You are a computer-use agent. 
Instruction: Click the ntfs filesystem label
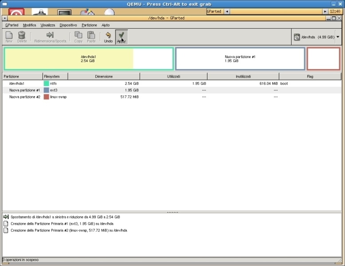click(53, 83)
